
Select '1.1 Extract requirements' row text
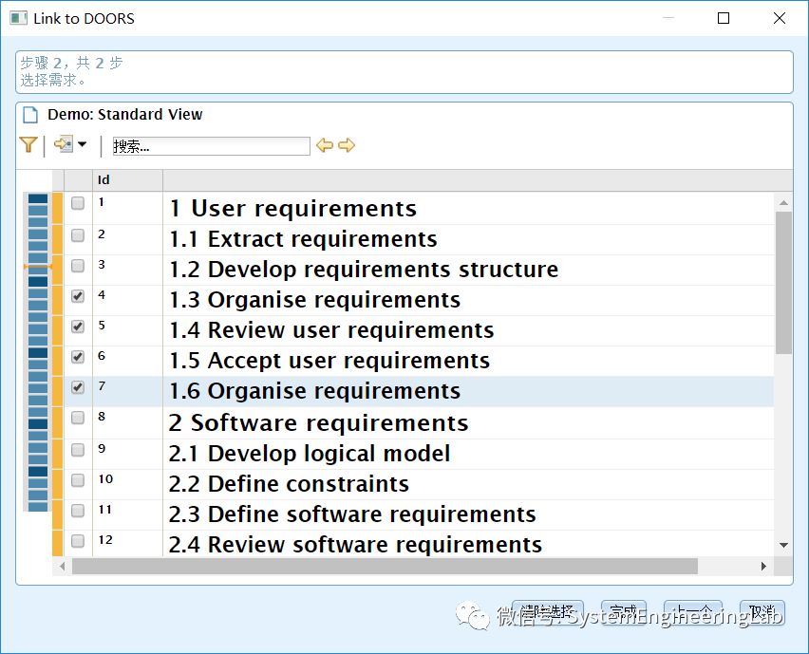(x=304, y=239)
